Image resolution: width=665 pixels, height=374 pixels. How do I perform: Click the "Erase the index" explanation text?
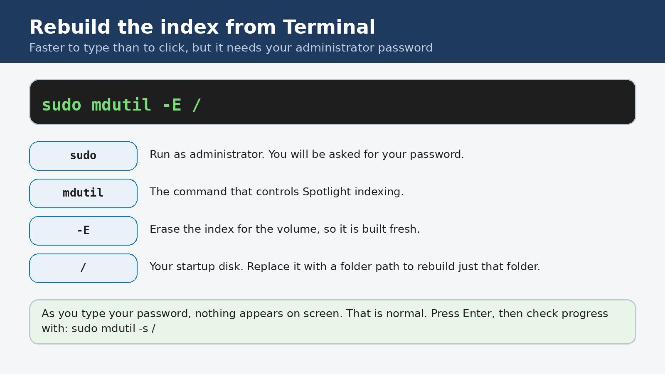pos(285,229)
